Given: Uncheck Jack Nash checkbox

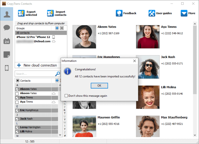Looking at the screenshot, I should pyautogui.click(x=17, y=119).
